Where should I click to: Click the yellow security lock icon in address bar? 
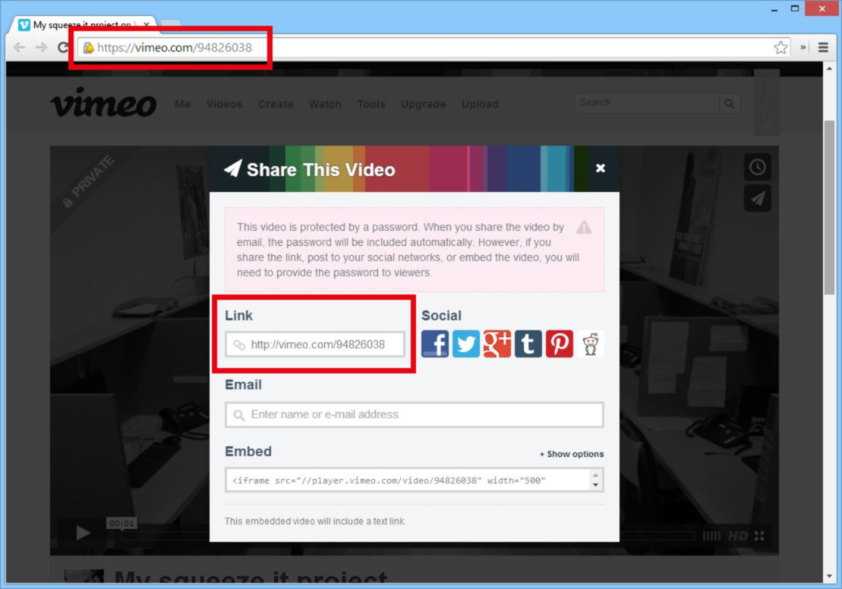click(89, 47)
